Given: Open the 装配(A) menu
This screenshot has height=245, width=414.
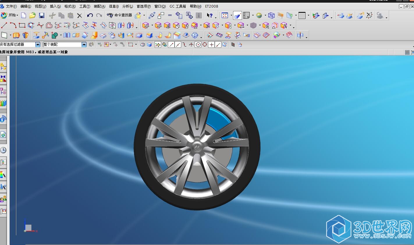Looking at the screenshot, I should (x=99, y=6).
